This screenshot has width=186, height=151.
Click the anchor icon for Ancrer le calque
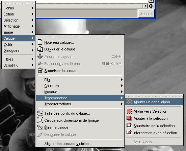pyautogui.click(x=40, y=56)
